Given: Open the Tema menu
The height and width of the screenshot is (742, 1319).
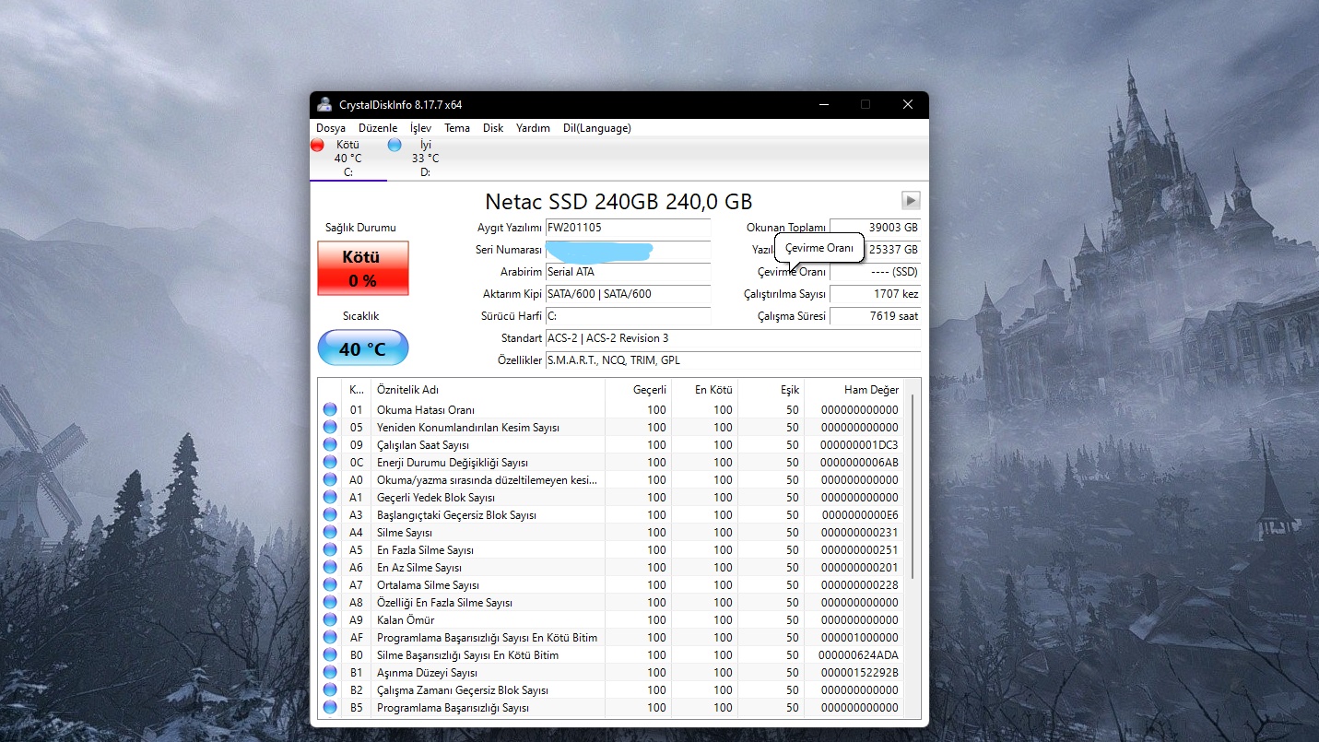Looking at the screenshot, I should (457, 128).
